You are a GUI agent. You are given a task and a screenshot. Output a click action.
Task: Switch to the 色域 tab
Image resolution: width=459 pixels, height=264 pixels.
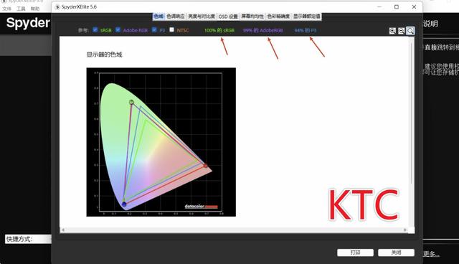pos(158,16)
